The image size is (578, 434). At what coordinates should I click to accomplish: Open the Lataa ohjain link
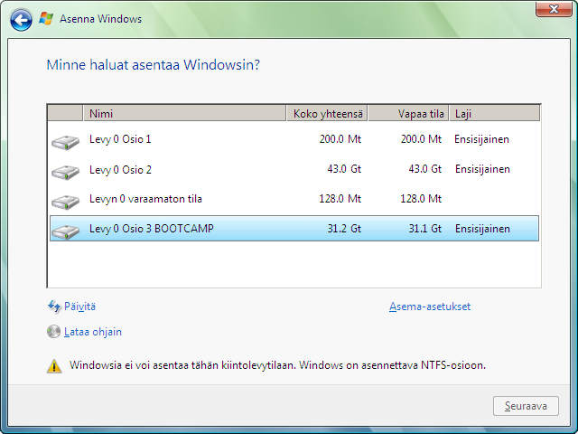(93, 332)
